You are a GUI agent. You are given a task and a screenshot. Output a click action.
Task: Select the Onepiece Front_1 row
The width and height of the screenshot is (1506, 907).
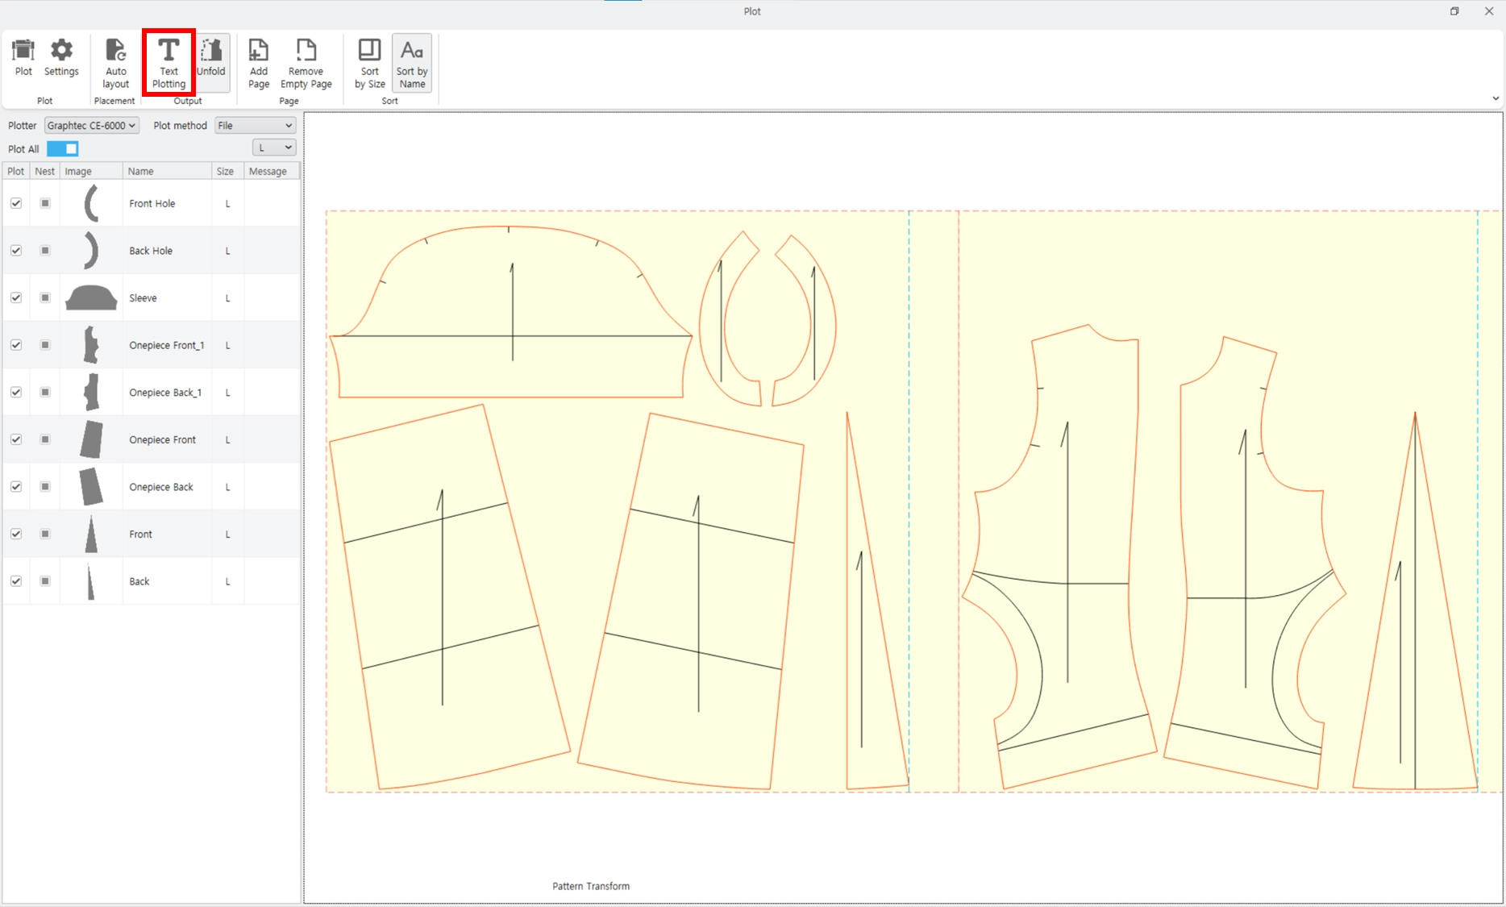[x=151, y=345]
